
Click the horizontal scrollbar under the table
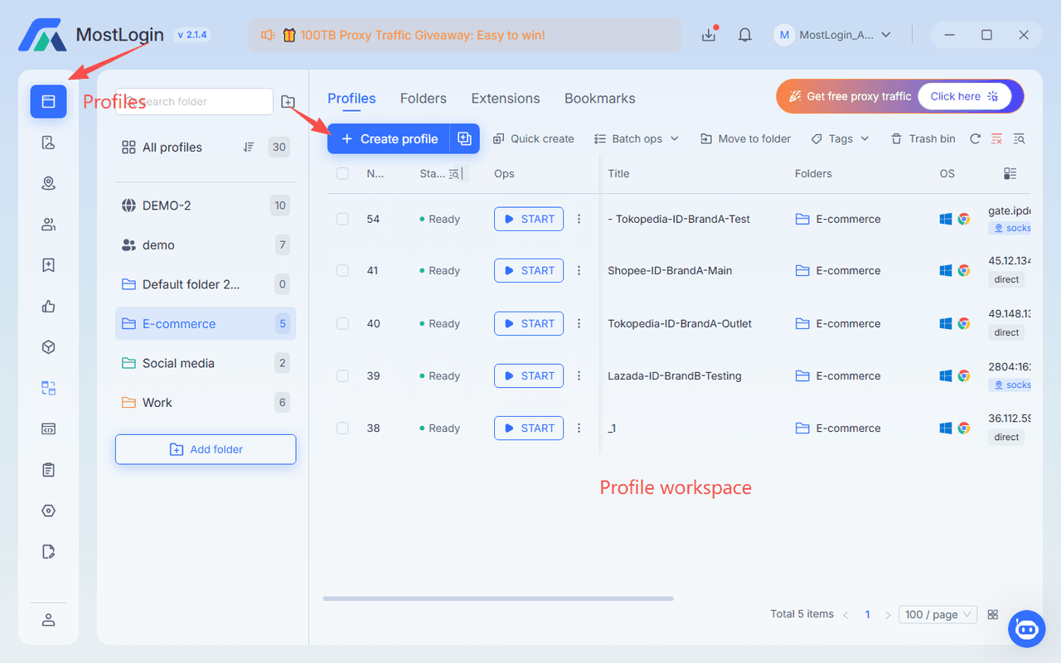pos(498,598)
